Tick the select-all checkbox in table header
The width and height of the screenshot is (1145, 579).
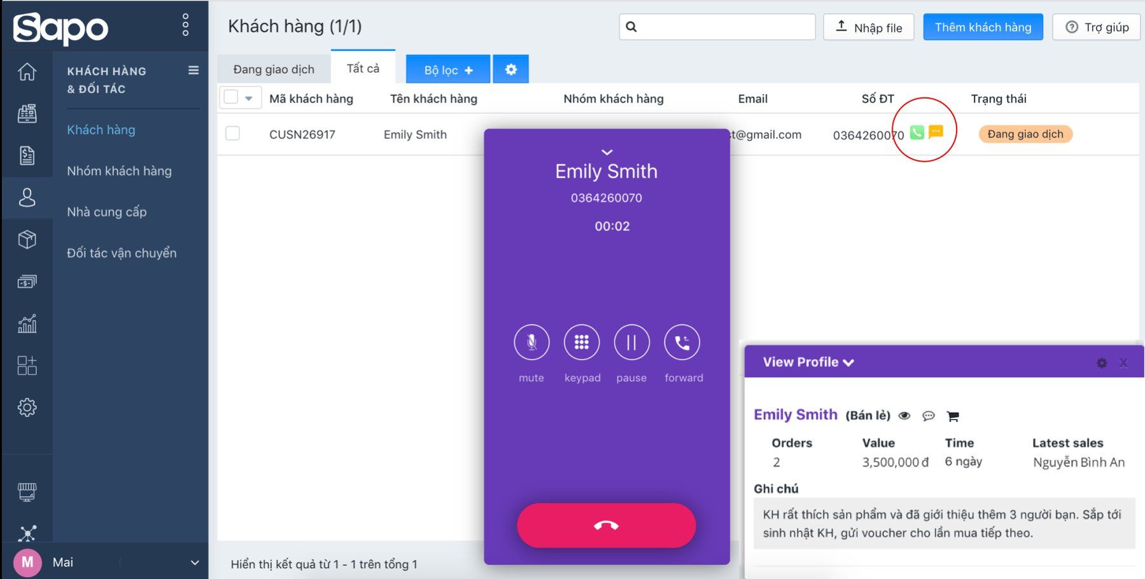coord(231,97)
